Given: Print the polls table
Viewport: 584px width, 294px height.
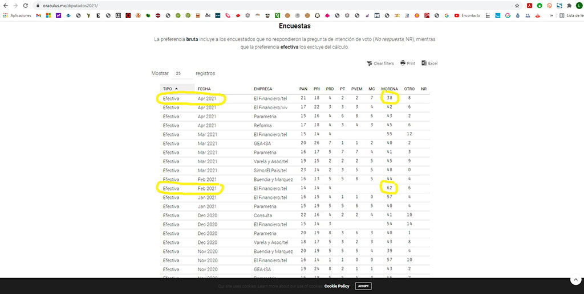Looking at the screenshot, I should 407,63.
